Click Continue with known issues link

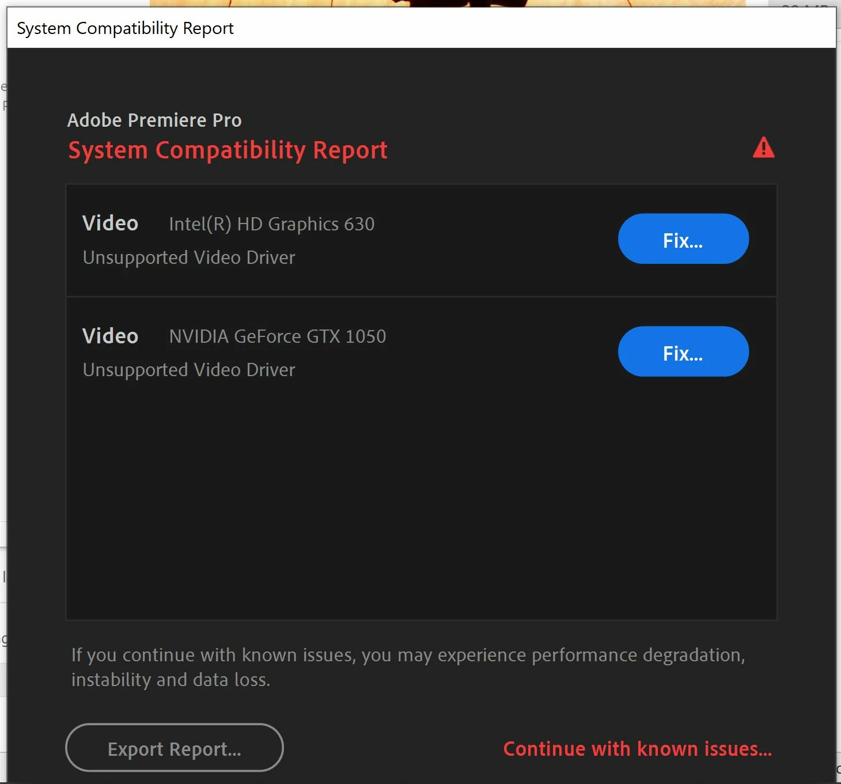pos(638,748)
